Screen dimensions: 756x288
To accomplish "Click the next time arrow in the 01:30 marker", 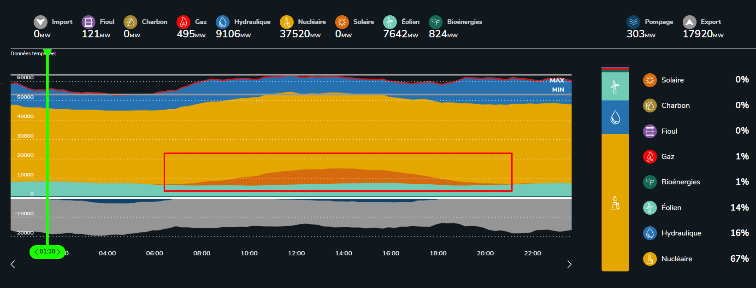I will pyautogui.click(x=59, y=252).
